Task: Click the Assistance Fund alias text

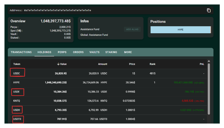Action: coord(90,29)
